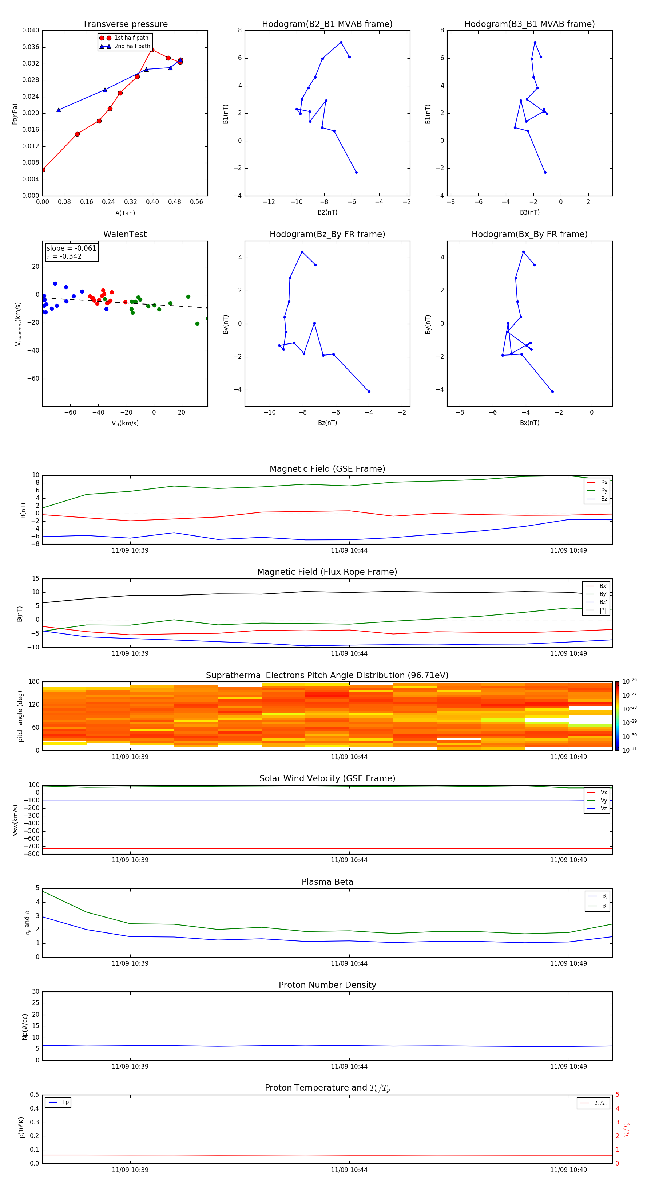The height and width of the screenshot is (1202, 655).
Task: Select the '1st half path' legend entry
Action: point(124,38)
